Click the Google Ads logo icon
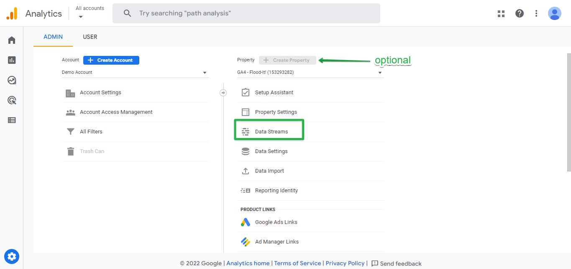 click(246, 222)
